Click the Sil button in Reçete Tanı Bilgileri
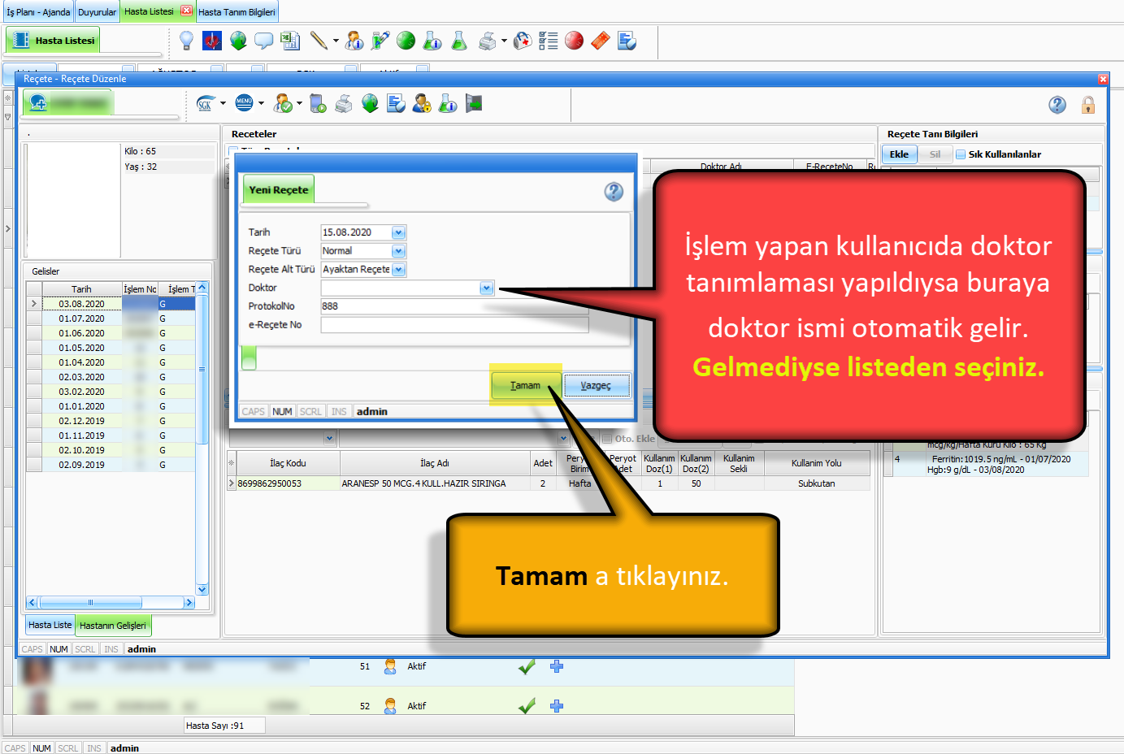Image resolution: width=1124 pixels, height=754 pixels. (935, 154)
